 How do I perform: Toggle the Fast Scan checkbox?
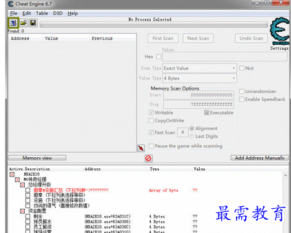pos(151,132)
